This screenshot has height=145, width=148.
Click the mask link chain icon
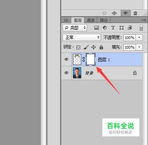click(84, 59)
